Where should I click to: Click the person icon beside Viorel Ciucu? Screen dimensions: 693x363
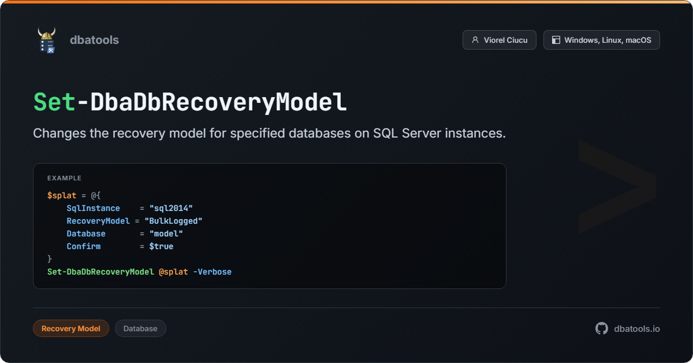[475, 40]
